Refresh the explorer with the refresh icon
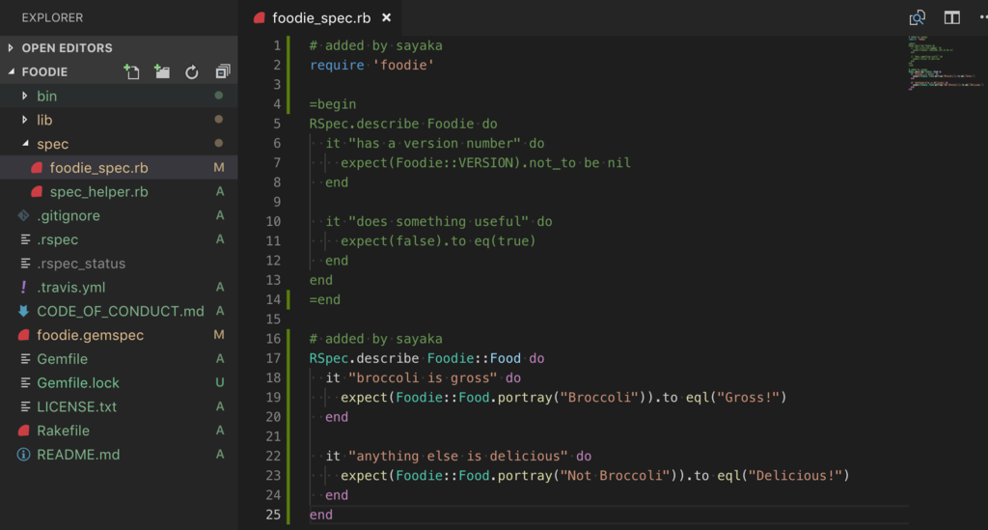 [x=192, y=72]
